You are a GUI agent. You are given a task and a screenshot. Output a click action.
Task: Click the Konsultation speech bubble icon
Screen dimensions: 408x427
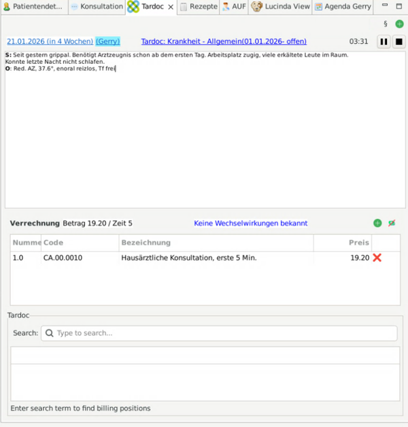[74, 7]
